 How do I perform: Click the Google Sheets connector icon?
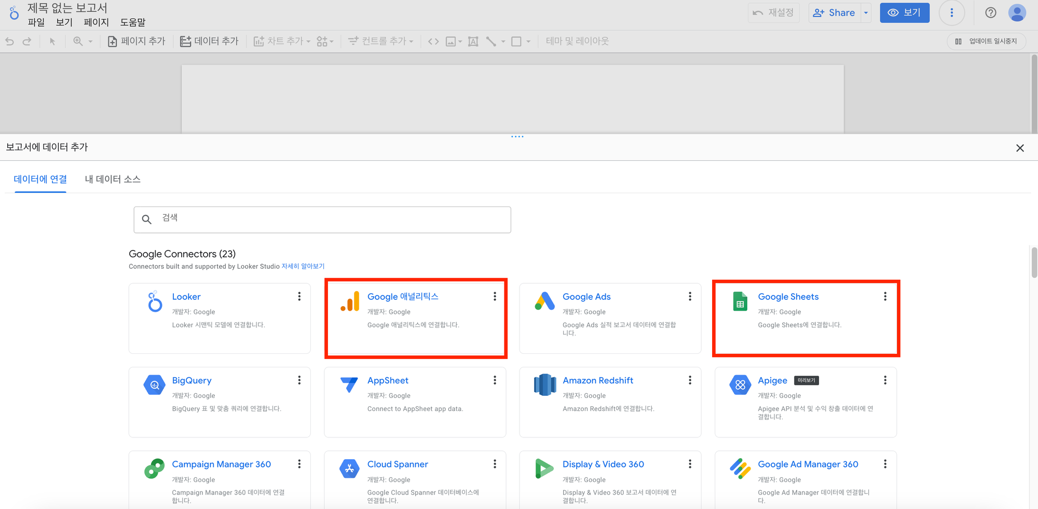click(740, 301)
